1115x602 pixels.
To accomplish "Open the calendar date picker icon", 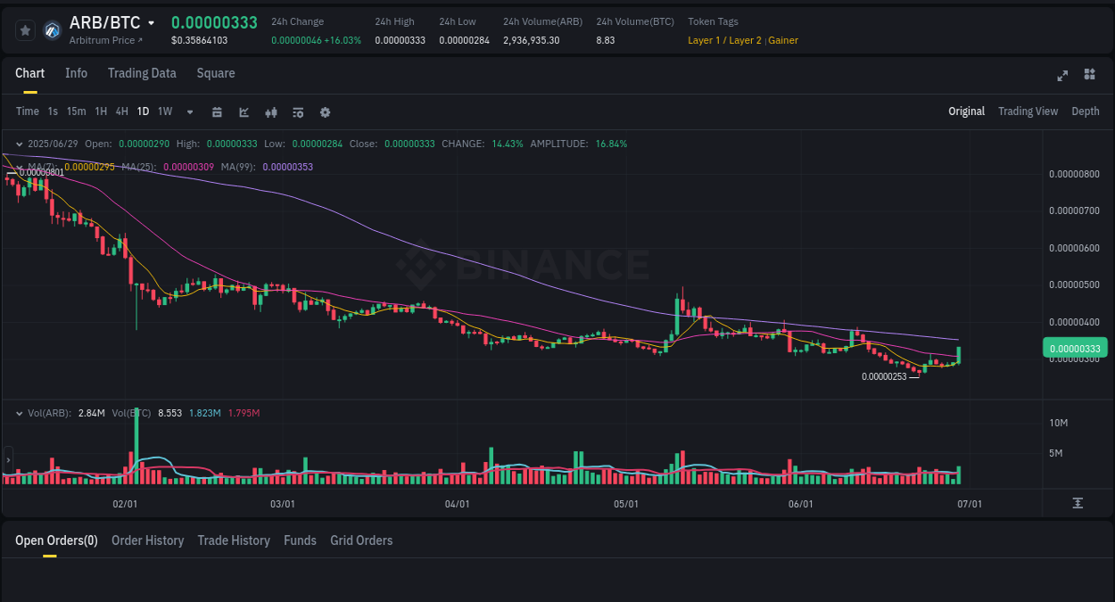I will tap(217, 112).
